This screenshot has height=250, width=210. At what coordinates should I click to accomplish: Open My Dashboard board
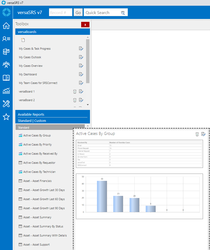pos(28,74)
